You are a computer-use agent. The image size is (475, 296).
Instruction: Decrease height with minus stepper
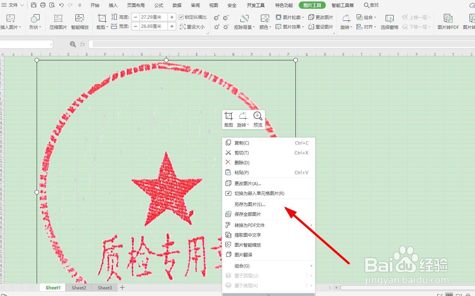pyautogui.click(x=136, y=17)
